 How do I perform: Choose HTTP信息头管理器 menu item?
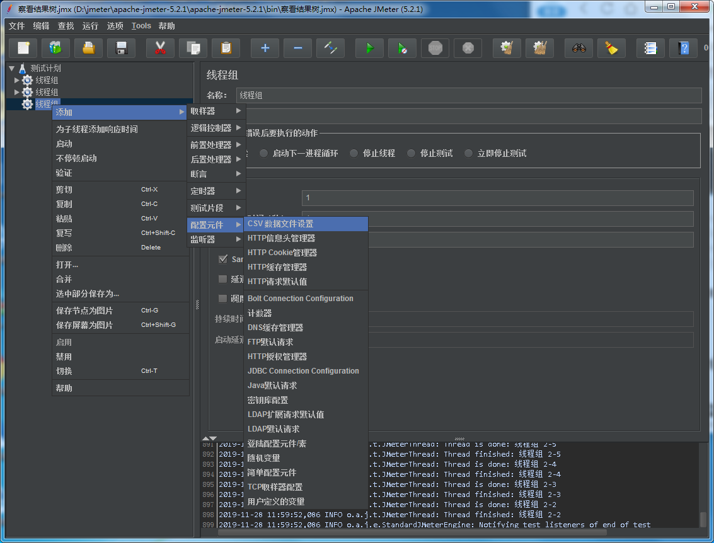click(x=306, y=238)
